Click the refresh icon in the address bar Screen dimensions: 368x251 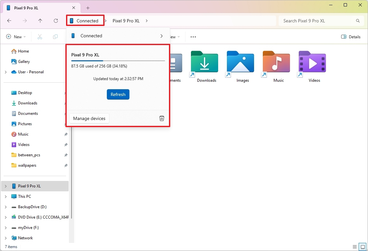[56, 20]
